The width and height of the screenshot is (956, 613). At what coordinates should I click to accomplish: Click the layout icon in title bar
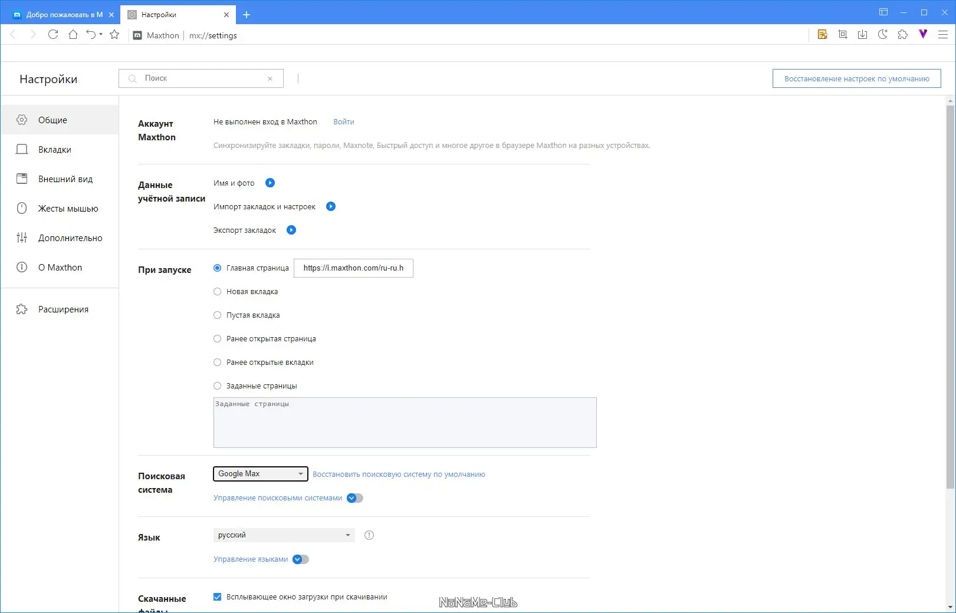point(883,12)
